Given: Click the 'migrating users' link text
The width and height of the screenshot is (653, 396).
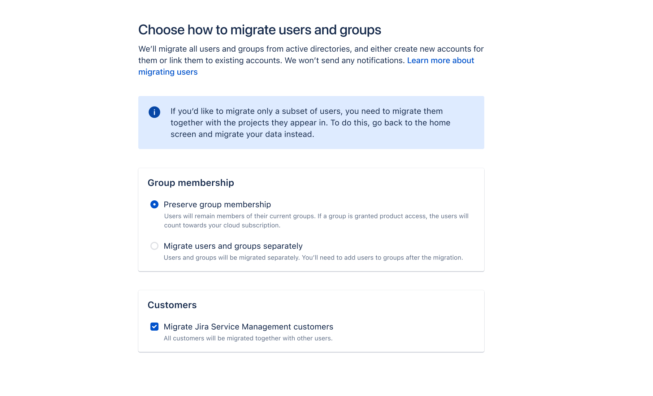Looking at the screenshot, I should (x=168, y=72).
